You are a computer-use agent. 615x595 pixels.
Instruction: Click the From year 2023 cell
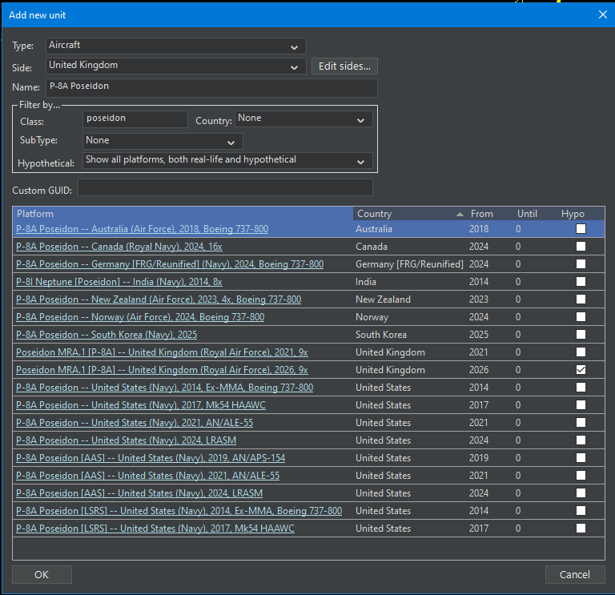pos(479,300)
